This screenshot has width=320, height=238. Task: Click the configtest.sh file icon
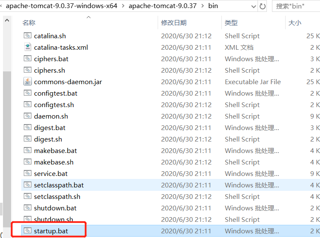pyautogui.click(x=28, y=105)
